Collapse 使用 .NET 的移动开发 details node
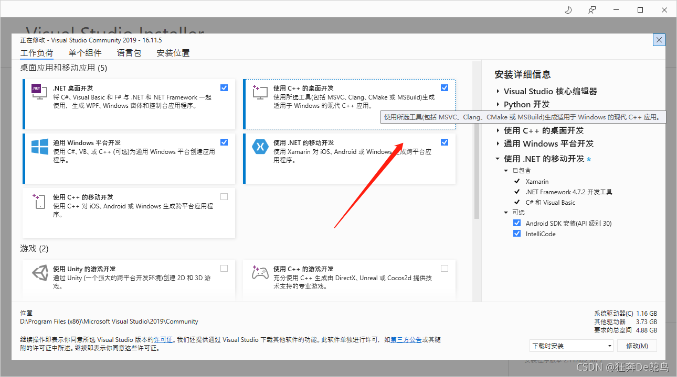The image size is (677, 377). (x=498, y=159)
